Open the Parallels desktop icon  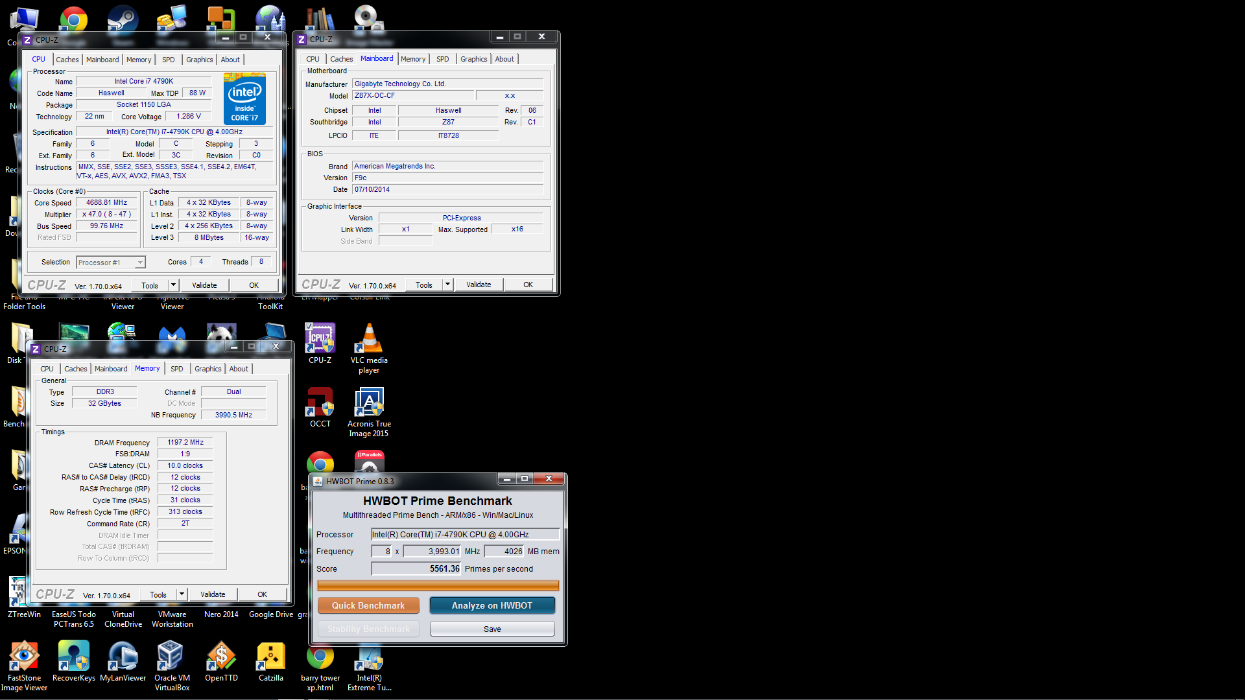[x=370, y=461]
